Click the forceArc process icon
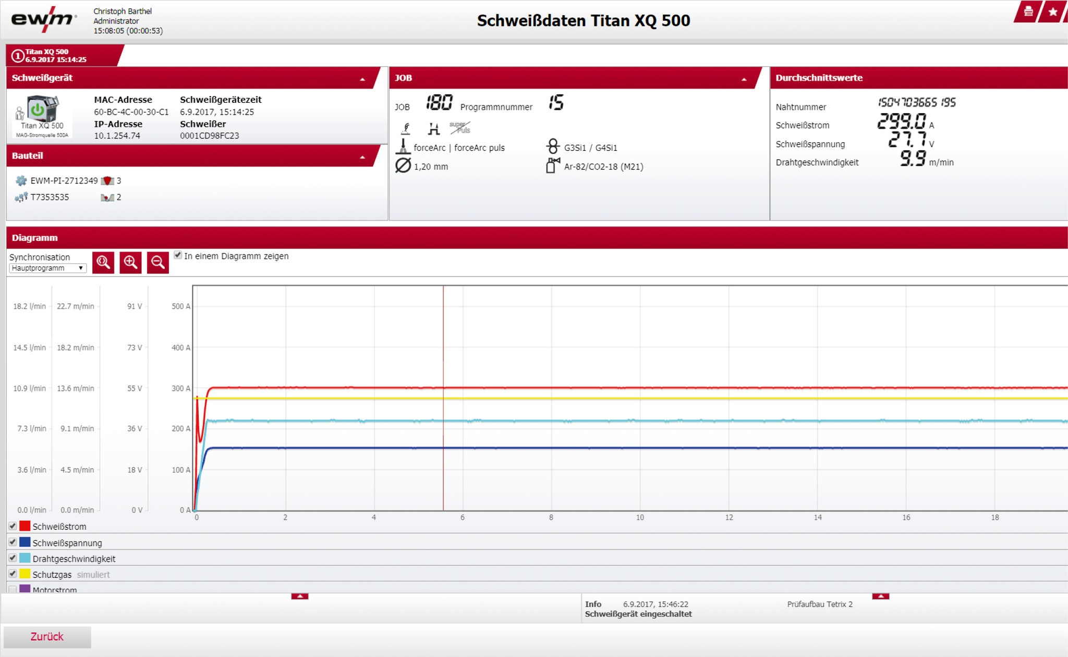Viewport: 1068px width, 657px height. click(x=403, y=147)
